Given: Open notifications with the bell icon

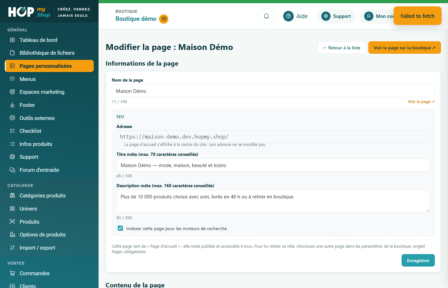Looking at the screenshot, I should pyautogui.click(x=266, y=16).
